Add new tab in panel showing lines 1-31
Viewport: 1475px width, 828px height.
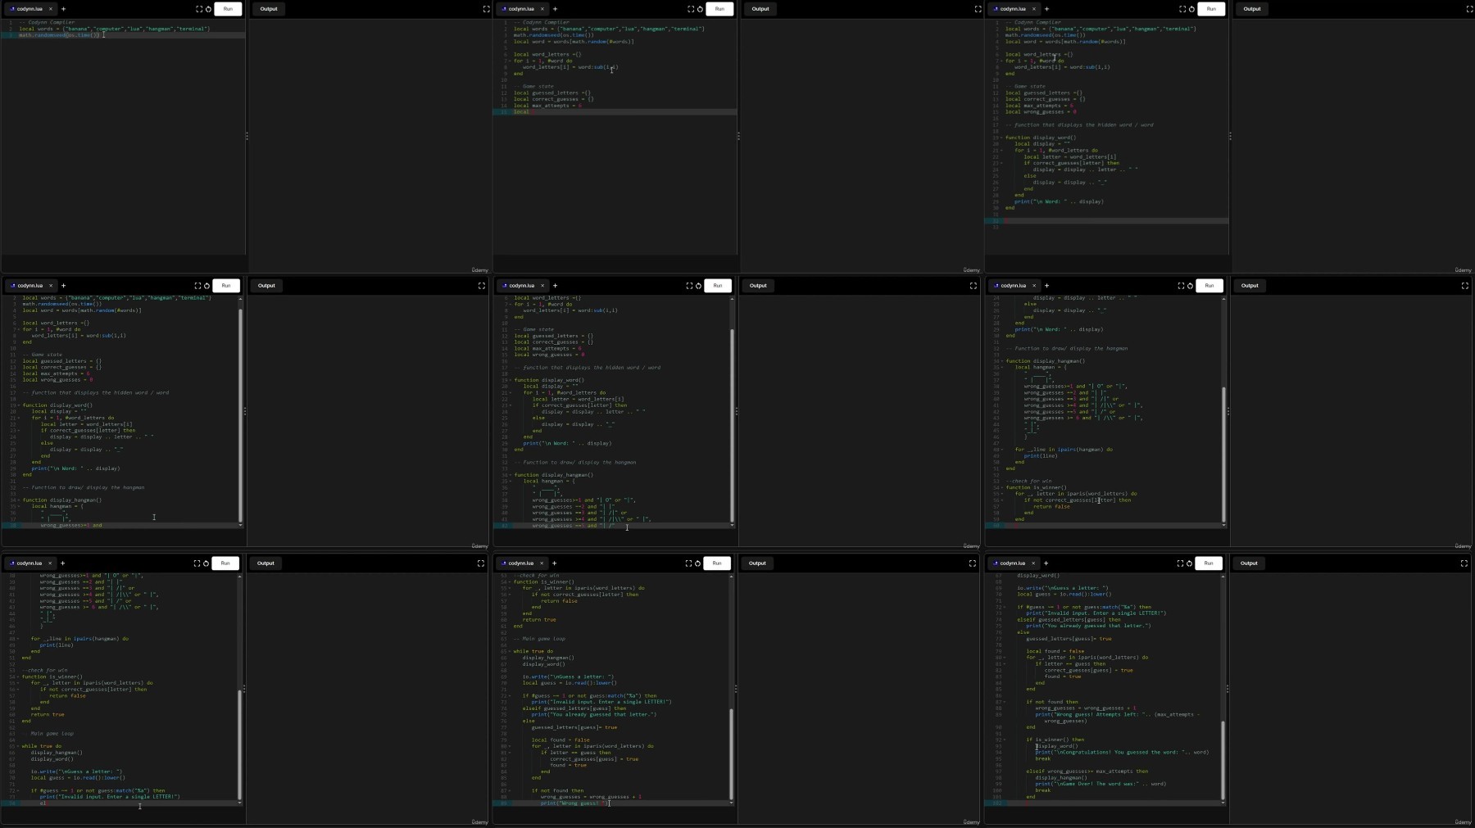click(1046, 9)
